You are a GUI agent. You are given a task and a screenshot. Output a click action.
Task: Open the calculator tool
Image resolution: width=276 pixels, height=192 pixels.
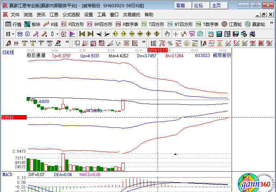[x=219, y=34]
